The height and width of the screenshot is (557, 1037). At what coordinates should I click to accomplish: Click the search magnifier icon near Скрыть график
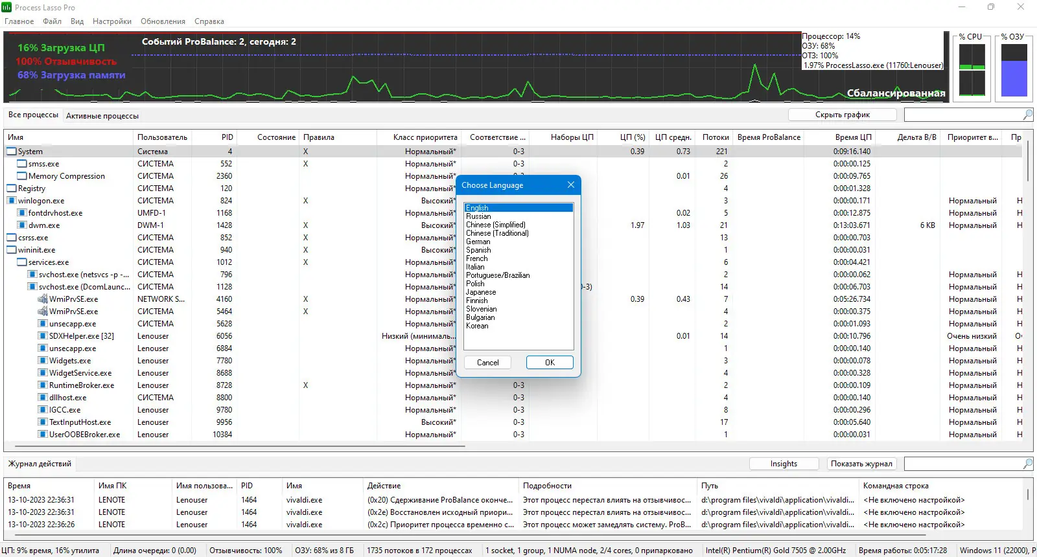coord(1028,115)
